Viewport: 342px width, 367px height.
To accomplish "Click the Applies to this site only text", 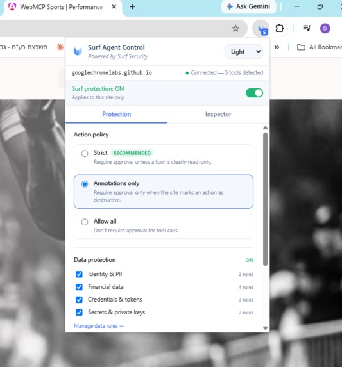I will [98, 97].
